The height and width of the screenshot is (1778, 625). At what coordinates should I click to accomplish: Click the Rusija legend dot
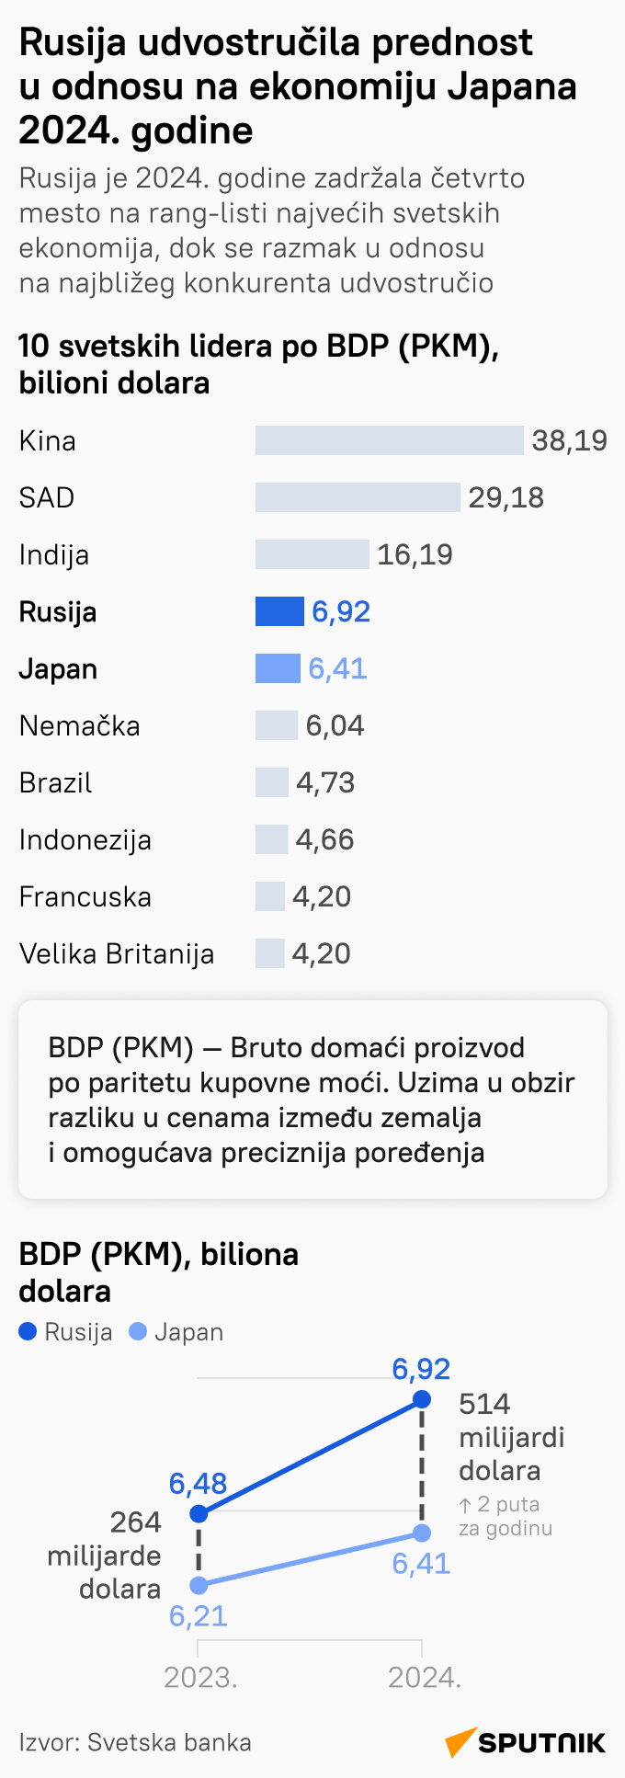tap(28, 1331)
